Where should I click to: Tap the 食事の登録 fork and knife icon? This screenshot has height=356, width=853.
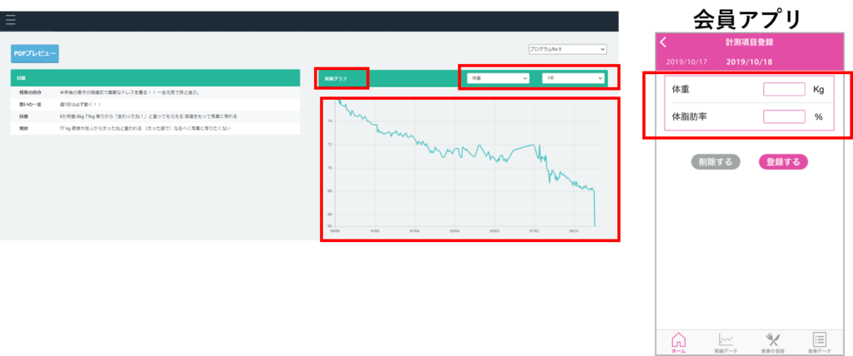[771, 342]
